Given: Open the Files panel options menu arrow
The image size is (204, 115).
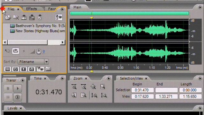Looking at the screenshot, I should pos(62,9).
